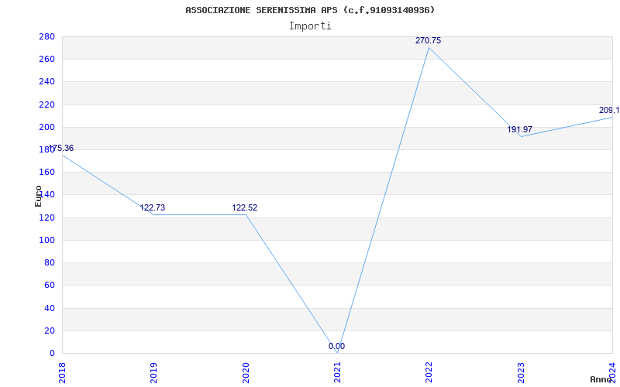Click the 2020 x-axis label
Screen dimensions: 620x387
click(x=246, y=373)
